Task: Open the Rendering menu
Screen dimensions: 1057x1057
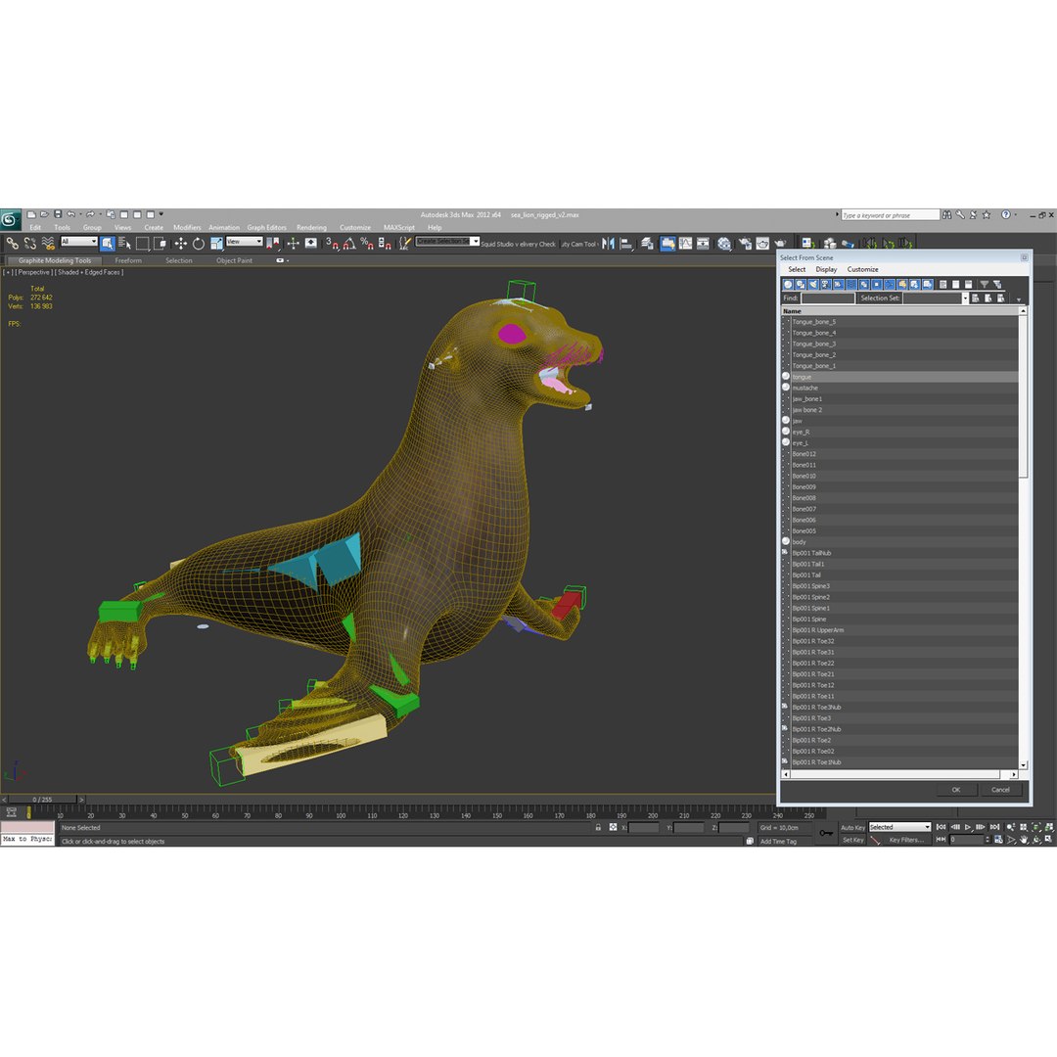Action: (311, 227)
